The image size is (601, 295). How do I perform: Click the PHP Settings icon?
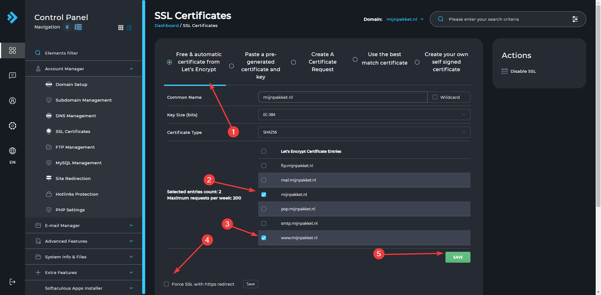[x=49, y=210]
